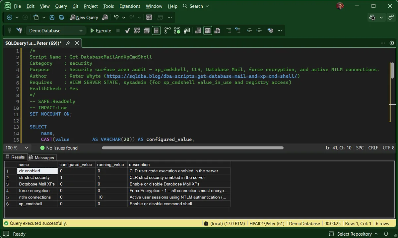Switch output to Results to Grid
Screen dimensions: 398x238
click(208, 30)
